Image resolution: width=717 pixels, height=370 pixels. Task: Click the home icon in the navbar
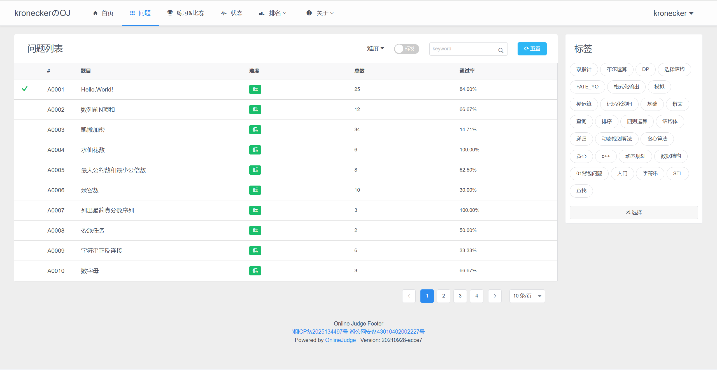coord(95,13)
